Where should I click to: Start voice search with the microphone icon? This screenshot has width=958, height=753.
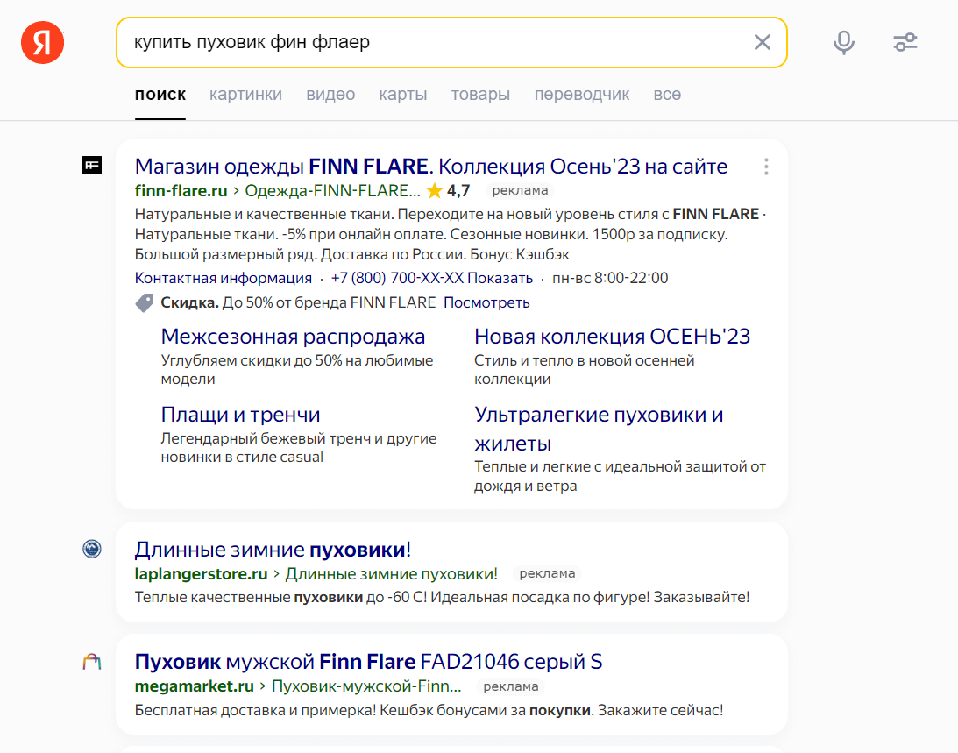pos(844,42)
